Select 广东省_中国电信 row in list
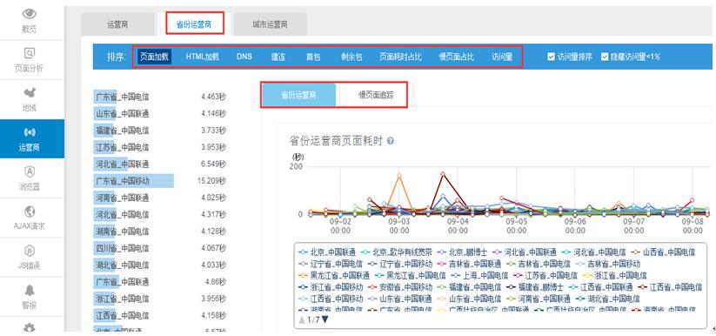This screenshot has height=336, width=716. pos(160,97)
